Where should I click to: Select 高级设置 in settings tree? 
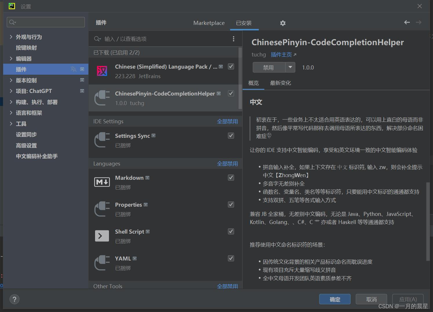tap(26, 145)
